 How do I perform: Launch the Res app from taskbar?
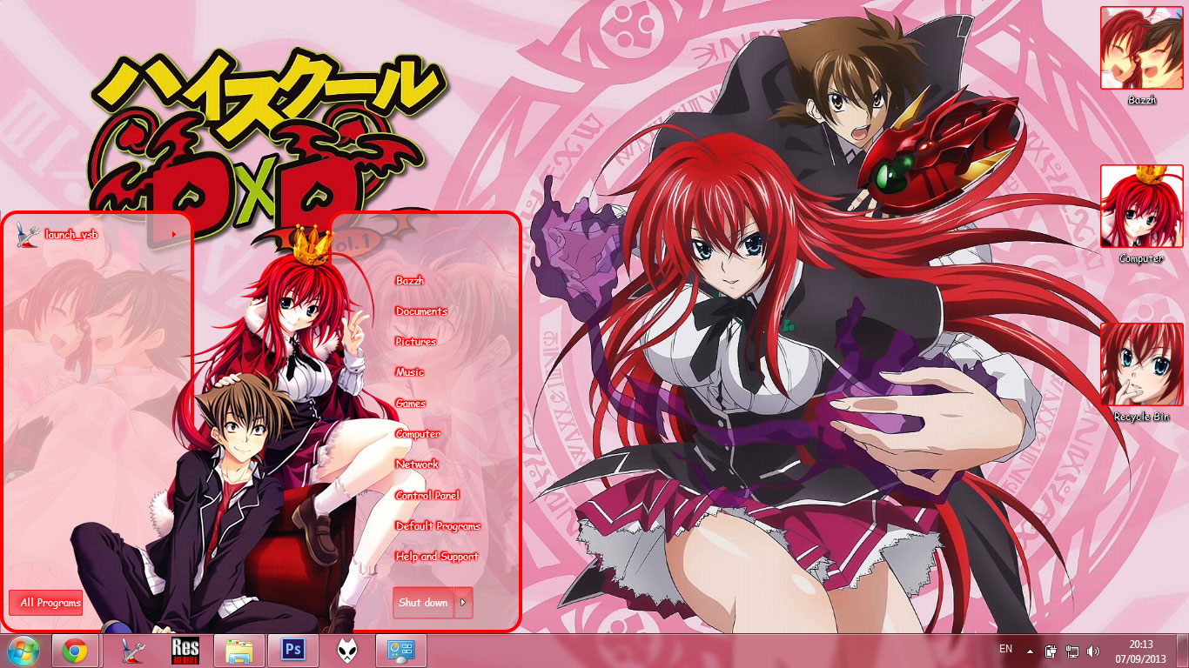pyautogui.click(x=185, y=651)
